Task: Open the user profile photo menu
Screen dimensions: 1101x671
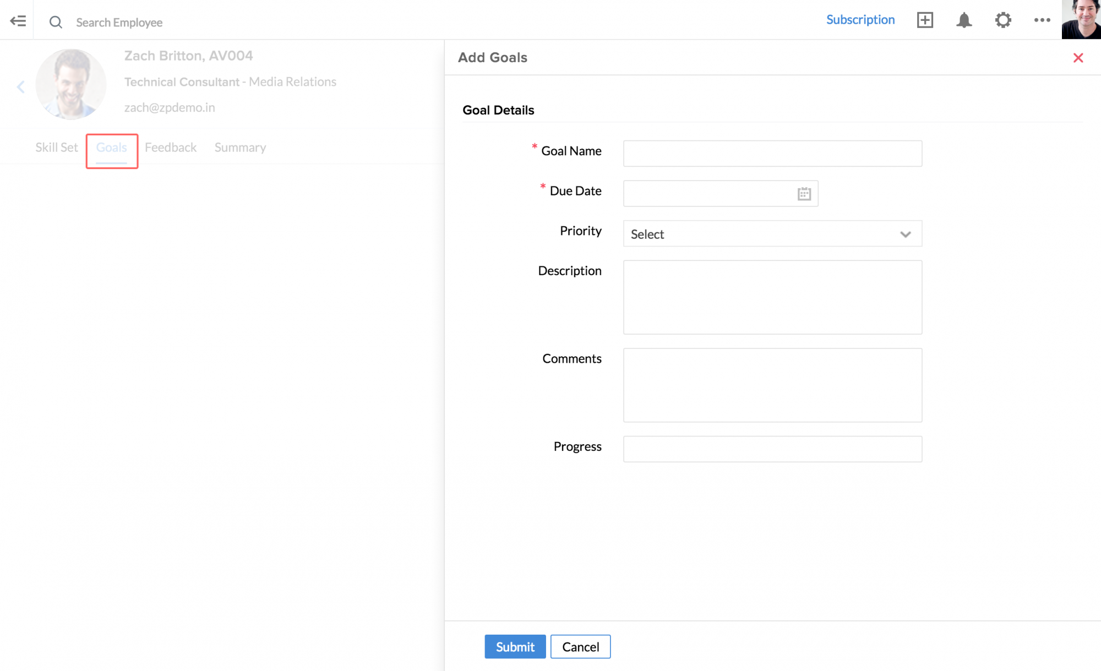Action: pyautogui.click(x=1081, y=20)
